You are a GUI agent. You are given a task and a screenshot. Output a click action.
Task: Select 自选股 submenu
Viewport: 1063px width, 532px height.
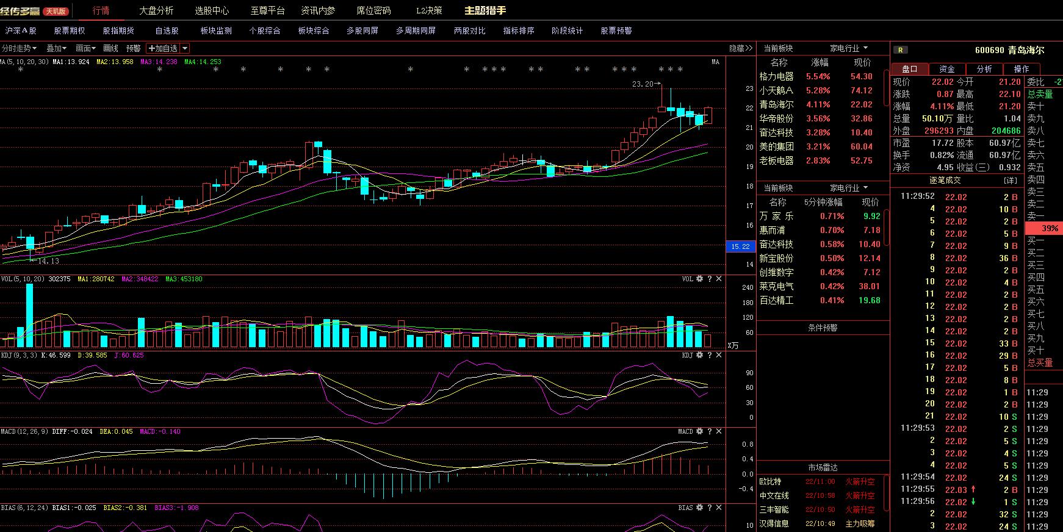click(x=167, y=31)
